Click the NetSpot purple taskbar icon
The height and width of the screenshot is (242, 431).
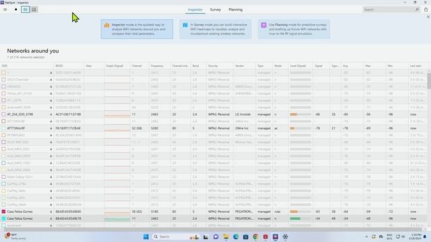point(275,237)
